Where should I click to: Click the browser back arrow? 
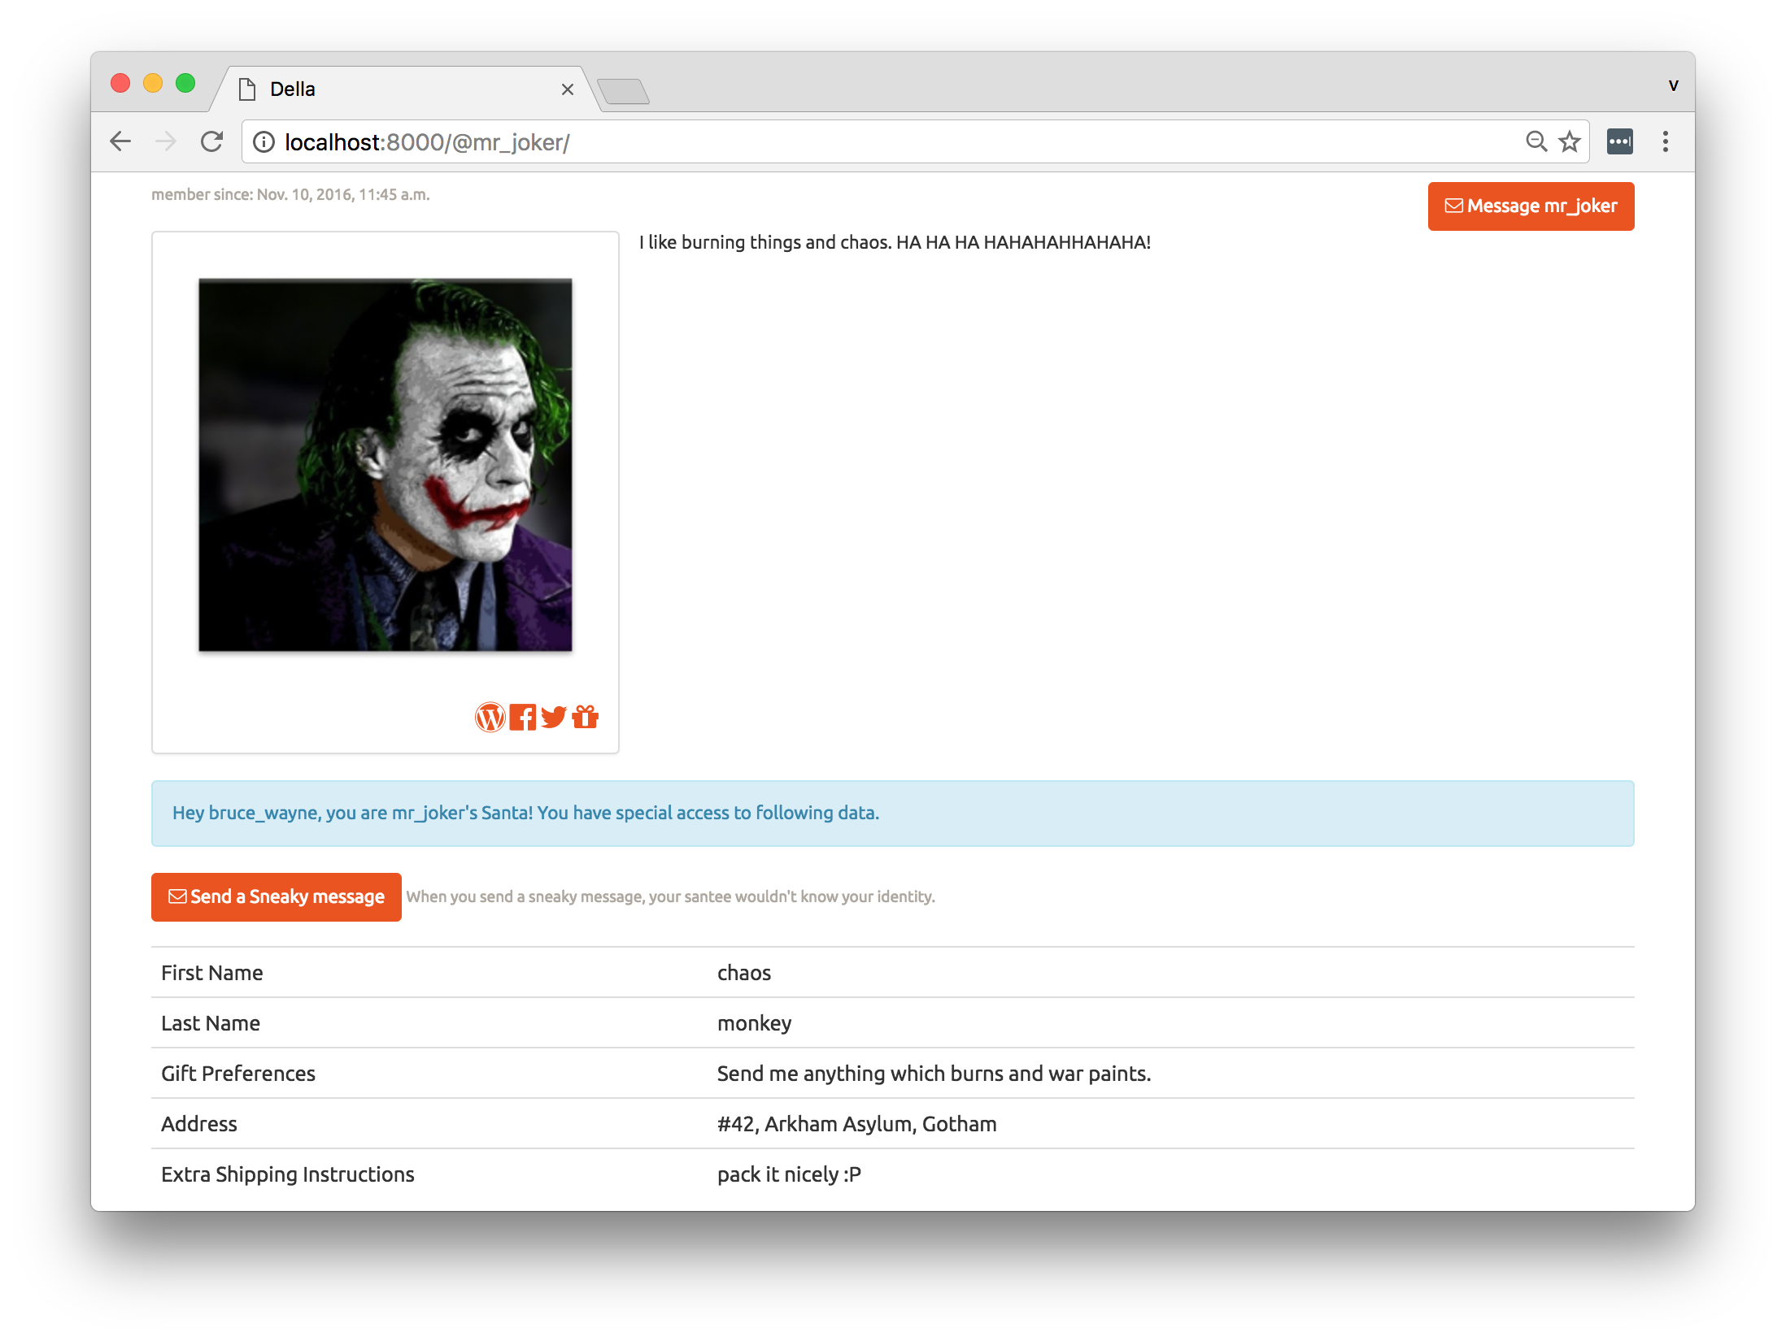click(120, 141)
